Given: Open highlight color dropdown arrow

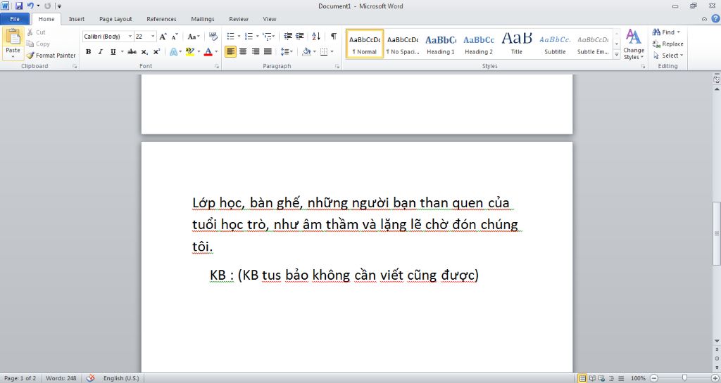Looking at the screenshot, I should click(198, 52).
